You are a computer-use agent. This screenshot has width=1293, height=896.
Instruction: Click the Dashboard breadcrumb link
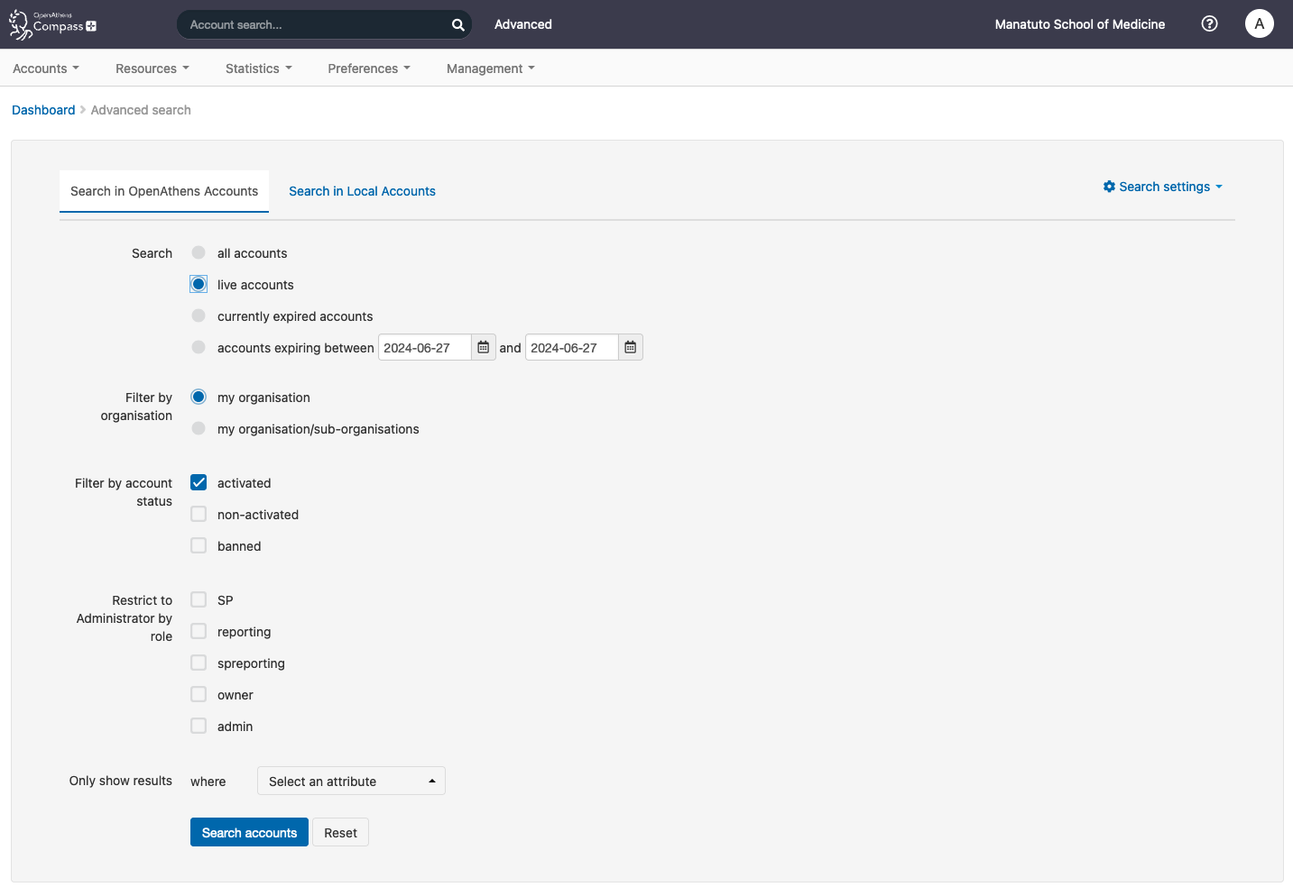43,109
